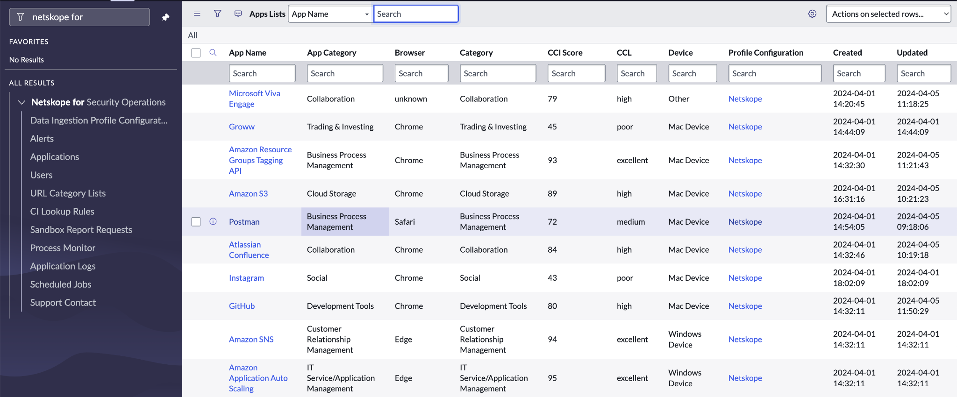
Task: Open the Postman app record
Action: [x=244, y=221]
